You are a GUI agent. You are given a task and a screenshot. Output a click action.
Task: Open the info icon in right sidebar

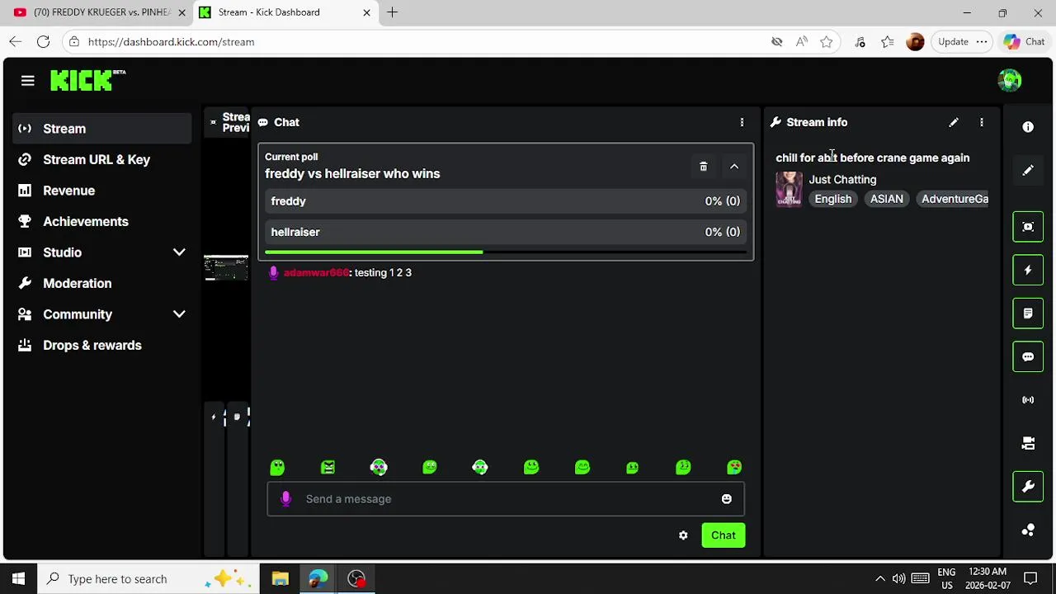tap(1028, 127)
